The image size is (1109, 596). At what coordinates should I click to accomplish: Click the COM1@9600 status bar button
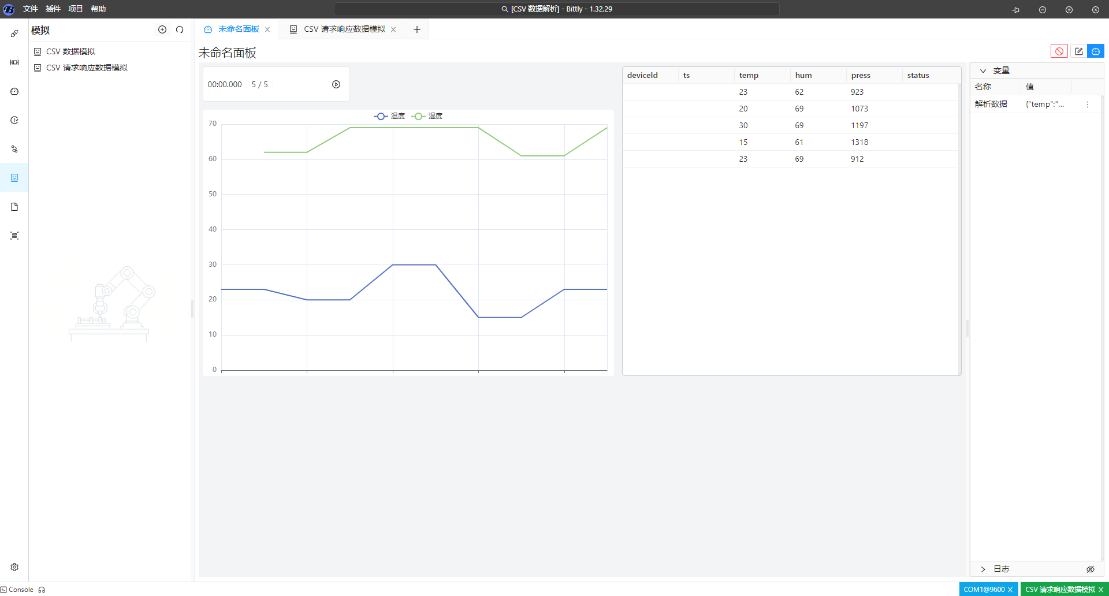[x=984, y=589]
